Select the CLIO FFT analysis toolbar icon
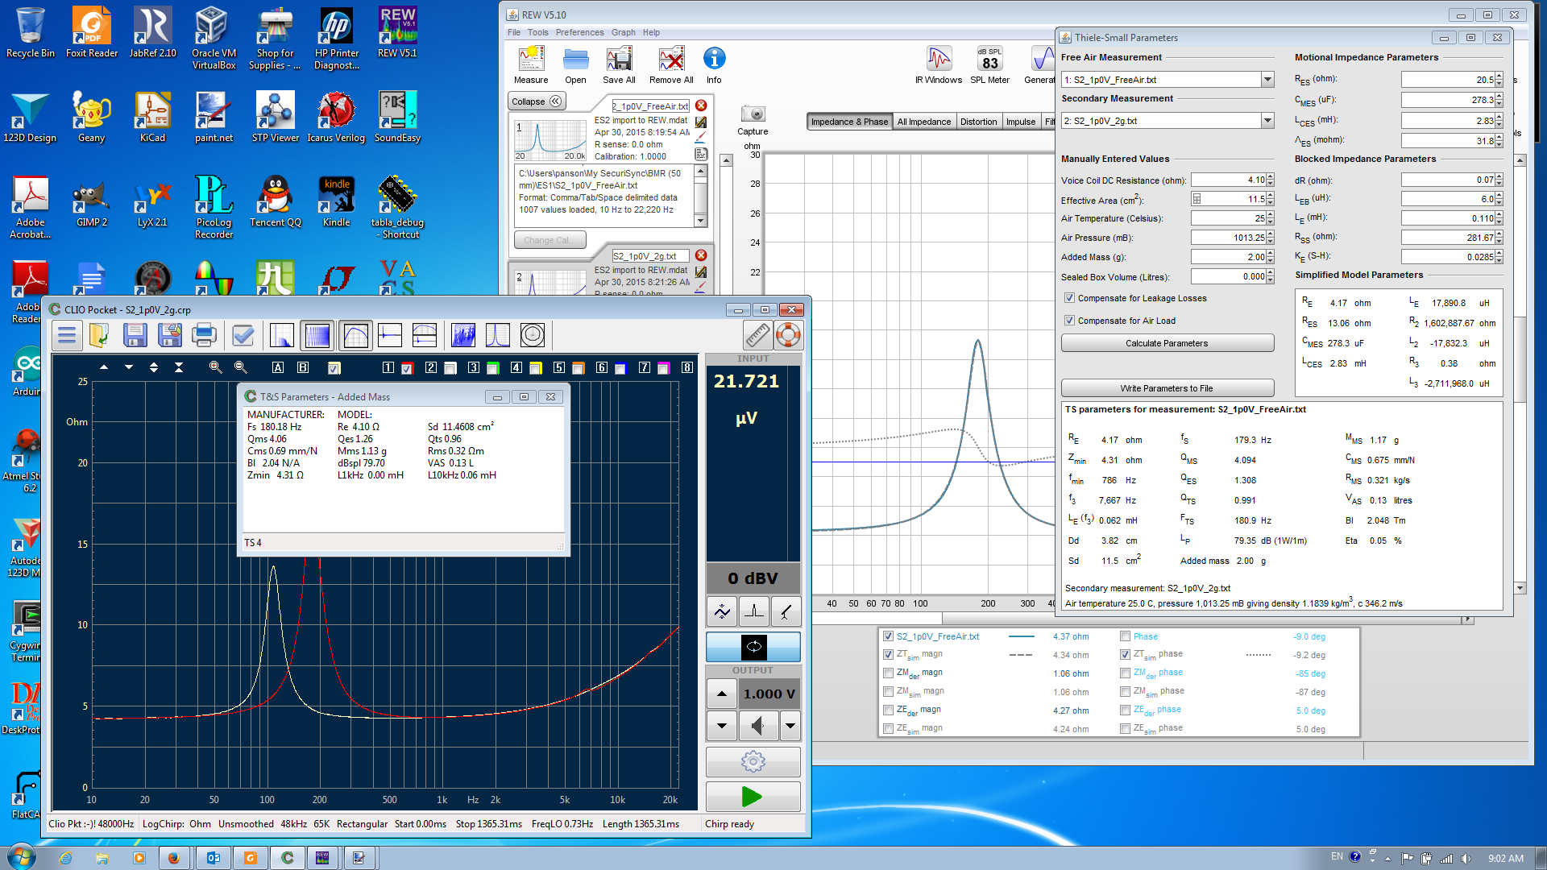This screenshot has height=870, width=1547. [x=281, y=335]
